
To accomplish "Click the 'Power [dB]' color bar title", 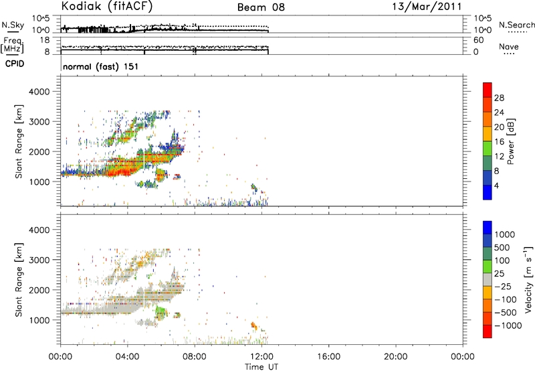I will coord(511,141).
